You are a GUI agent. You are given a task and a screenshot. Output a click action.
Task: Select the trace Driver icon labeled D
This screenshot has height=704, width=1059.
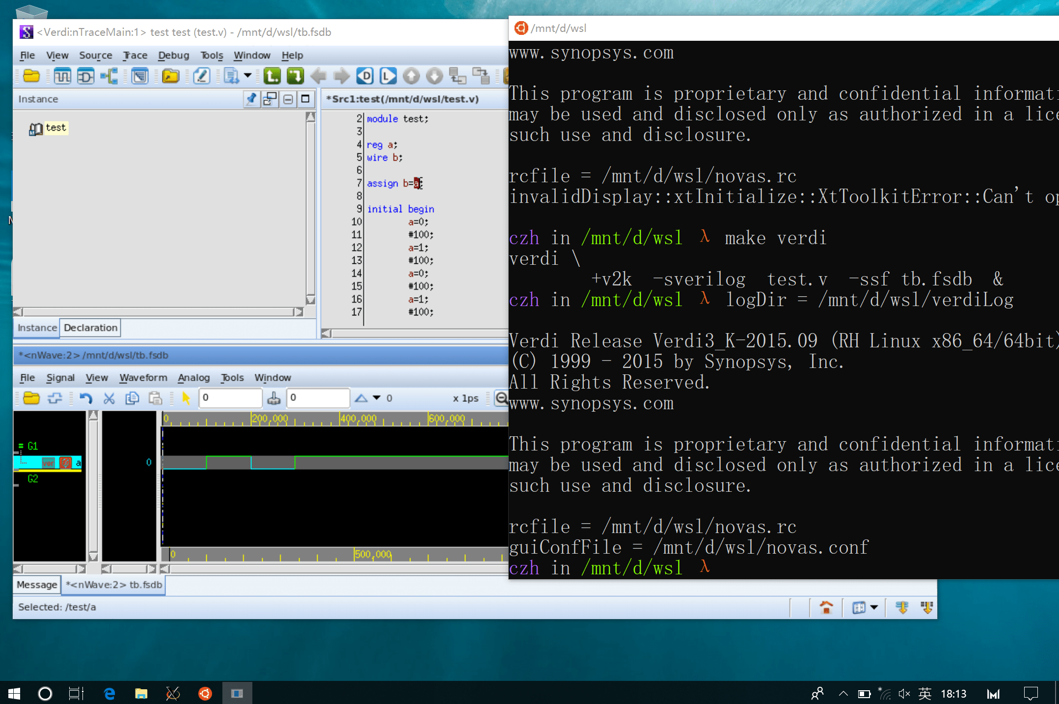tap(365, 76)
